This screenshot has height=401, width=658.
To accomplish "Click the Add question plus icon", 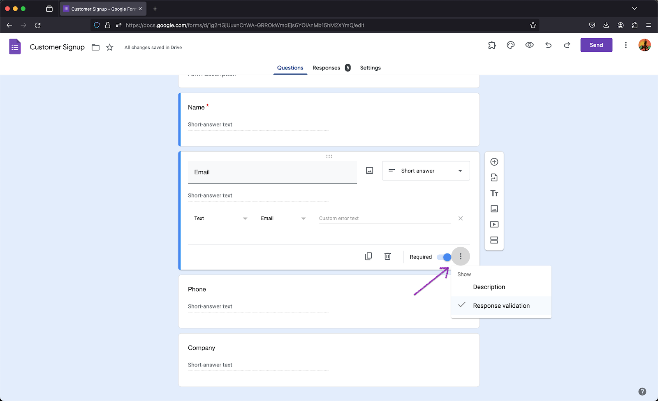I will point(494,162).
